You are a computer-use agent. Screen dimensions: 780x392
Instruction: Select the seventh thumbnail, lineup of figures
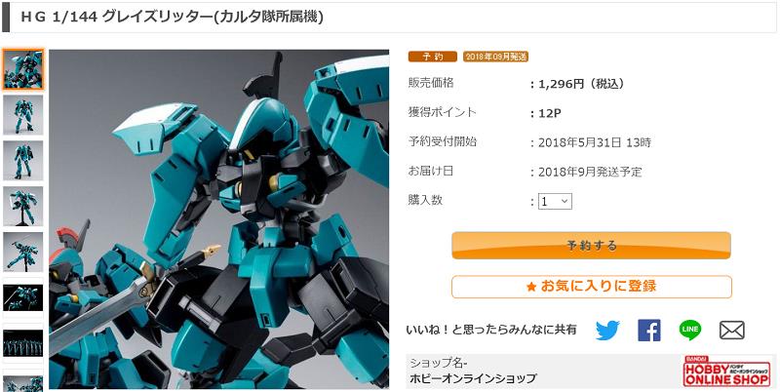pos(22,344)
